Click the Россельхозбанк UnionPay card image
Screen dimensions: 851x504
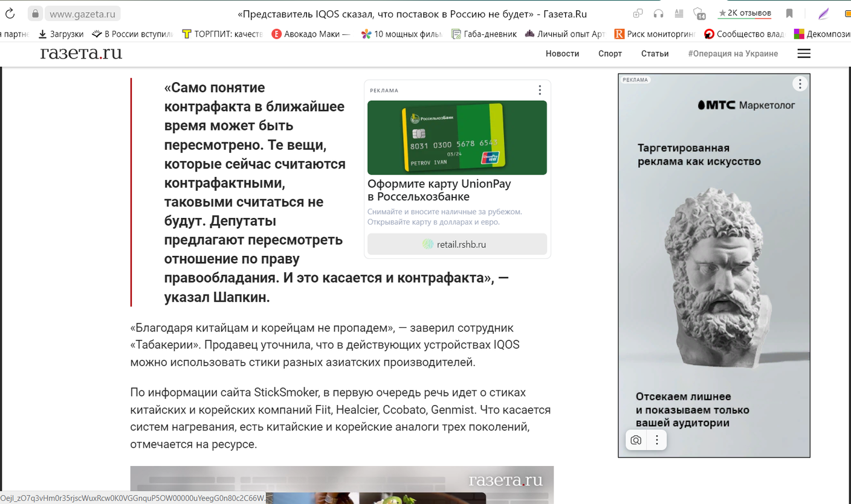(x=457, y=138)
